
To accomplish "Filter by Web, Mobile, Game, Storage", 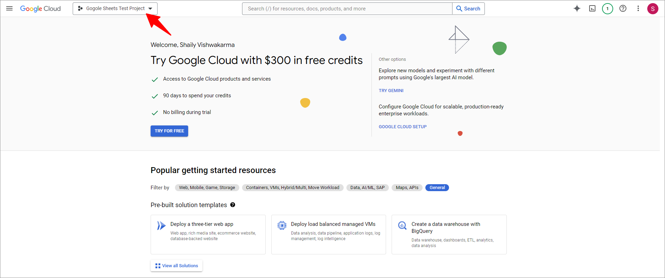I will [207, 188].
